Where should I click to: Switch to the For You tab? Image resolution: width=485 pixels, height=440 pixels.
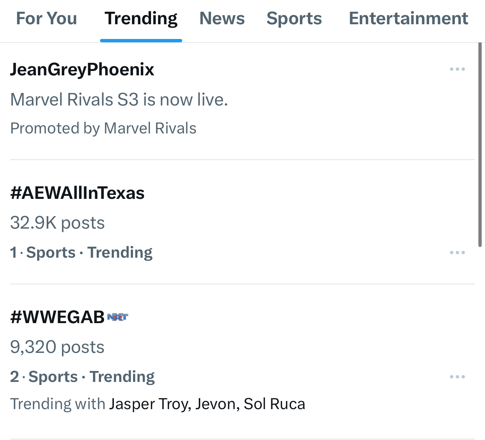(x=47, y=18)
